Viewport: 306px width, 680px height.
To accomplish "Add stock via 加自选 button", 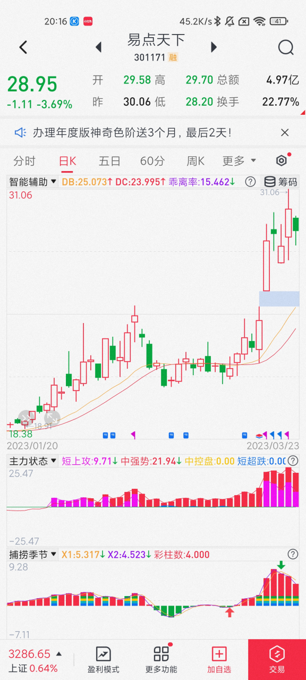I will [219, 660].
